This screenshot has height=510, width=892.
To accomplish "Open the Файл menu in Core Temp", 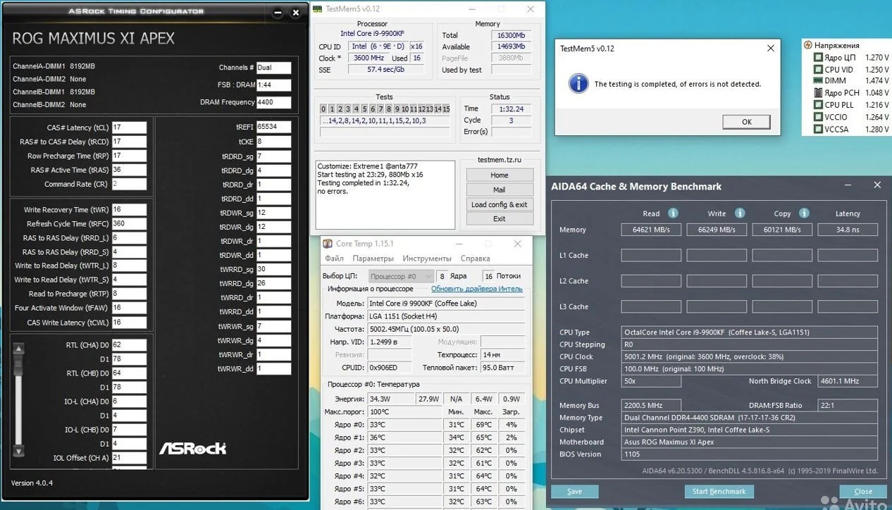I will (x=334, y=259).
